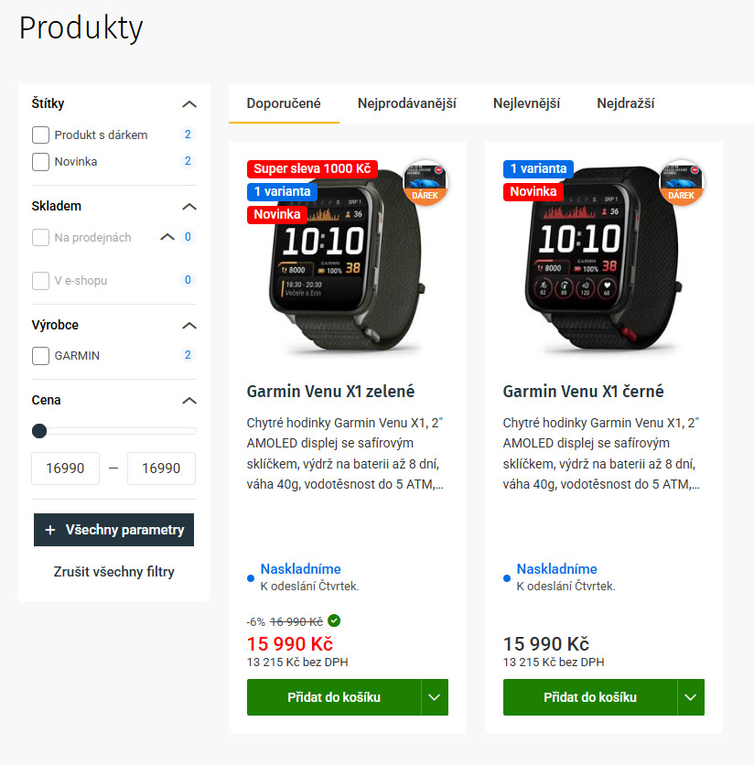Viewport: 754px width, 765px height.
Task: Click the Novinka badge on Venu X1 zelené
Action: coord(276,214)
